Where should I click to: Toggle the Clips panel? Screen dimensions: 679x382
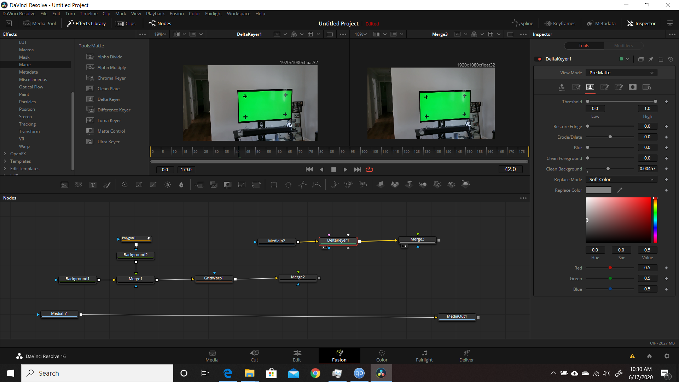click(x=126, y=23)
